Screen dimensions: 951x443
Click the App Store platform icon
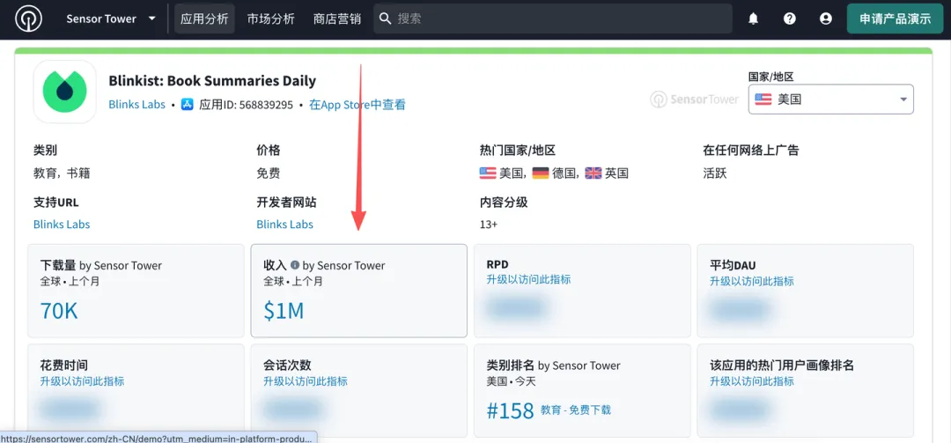(x=188, y=105)
